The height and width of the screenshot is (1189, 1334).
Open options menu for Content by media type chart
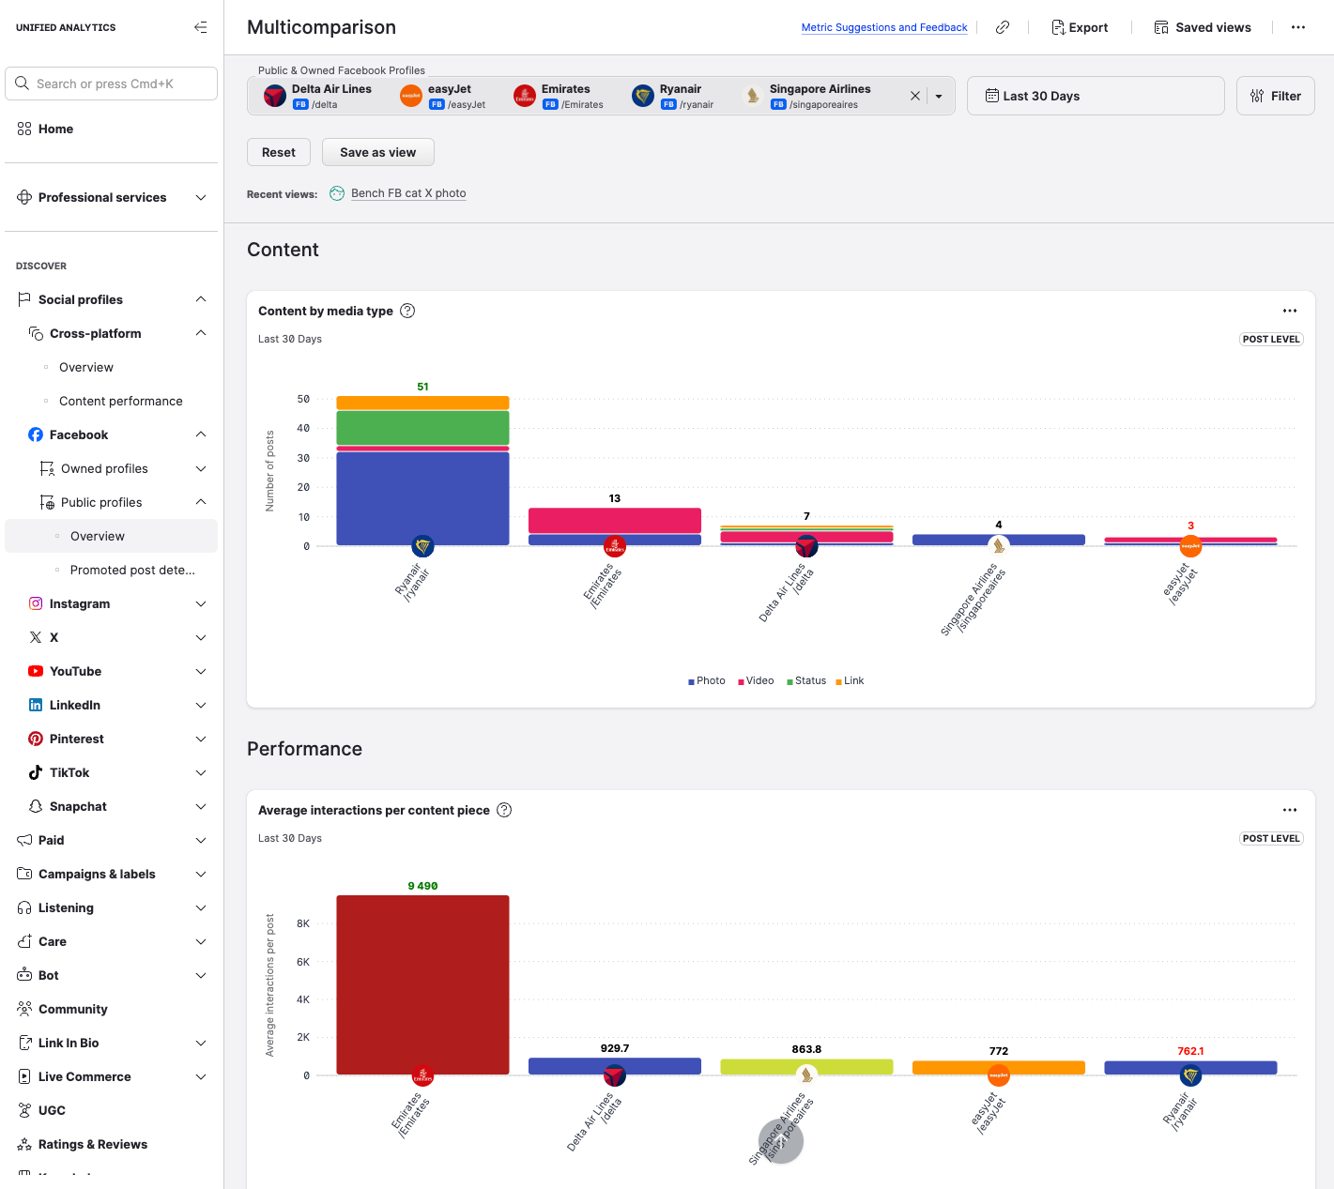pos(1289,311)
